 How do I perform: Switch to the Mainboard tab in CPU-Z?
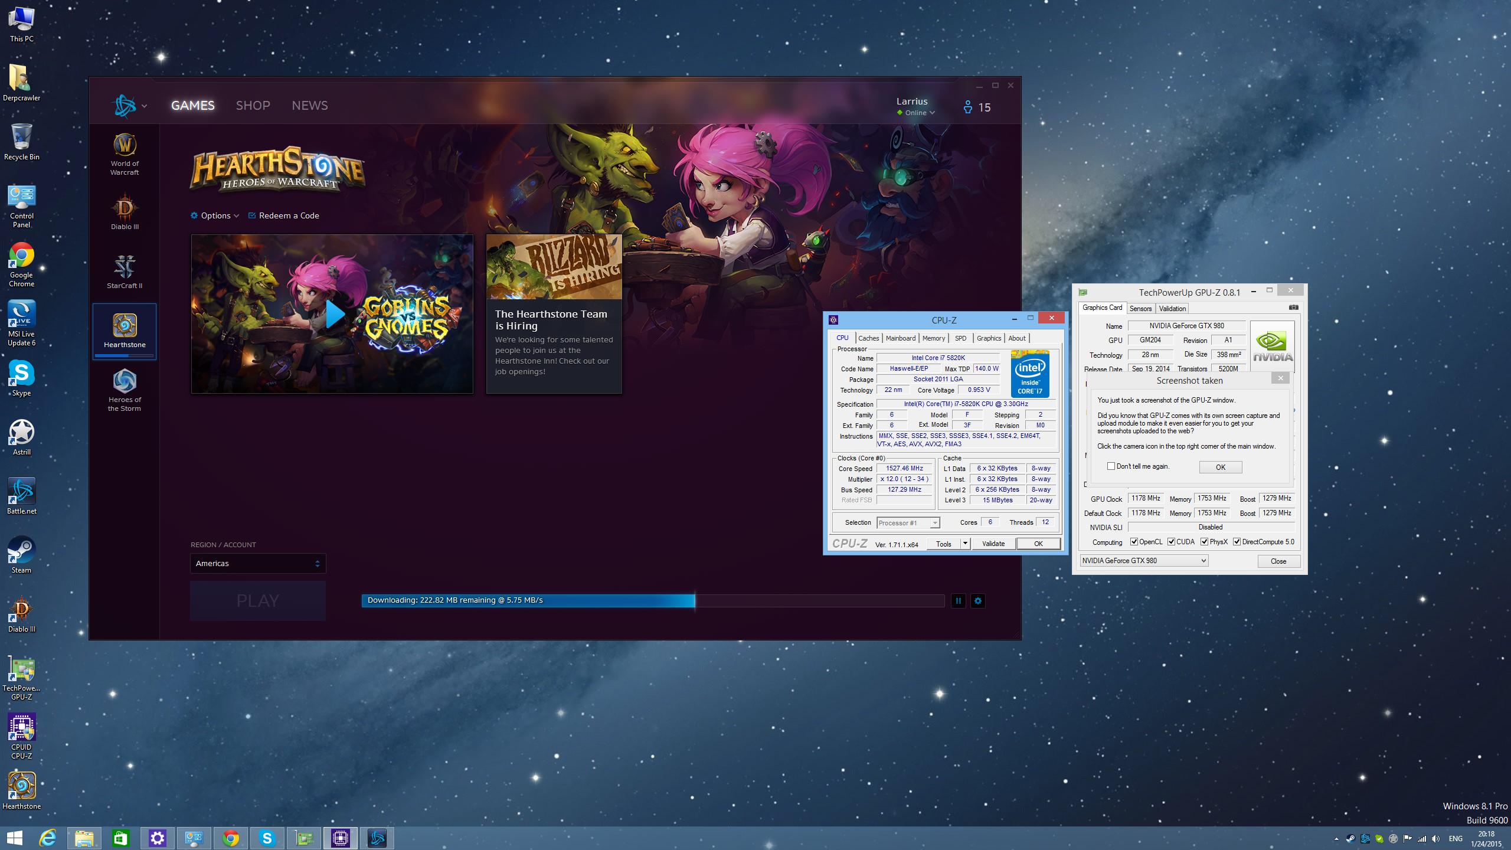(x=901, y=338)
